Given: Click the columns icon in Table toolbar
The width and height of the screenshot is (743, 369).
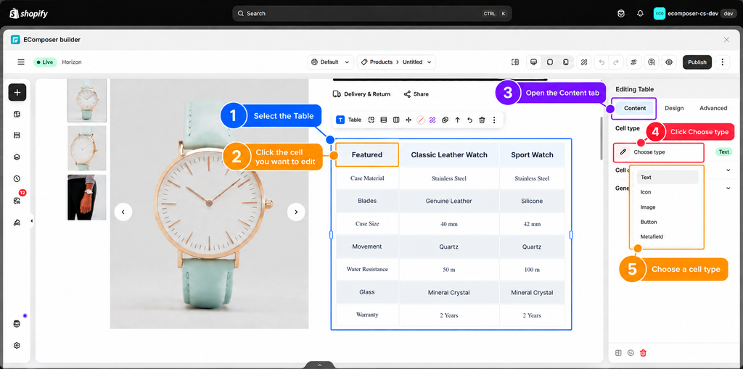Looking at the screenshot, I should pos(396,120).
